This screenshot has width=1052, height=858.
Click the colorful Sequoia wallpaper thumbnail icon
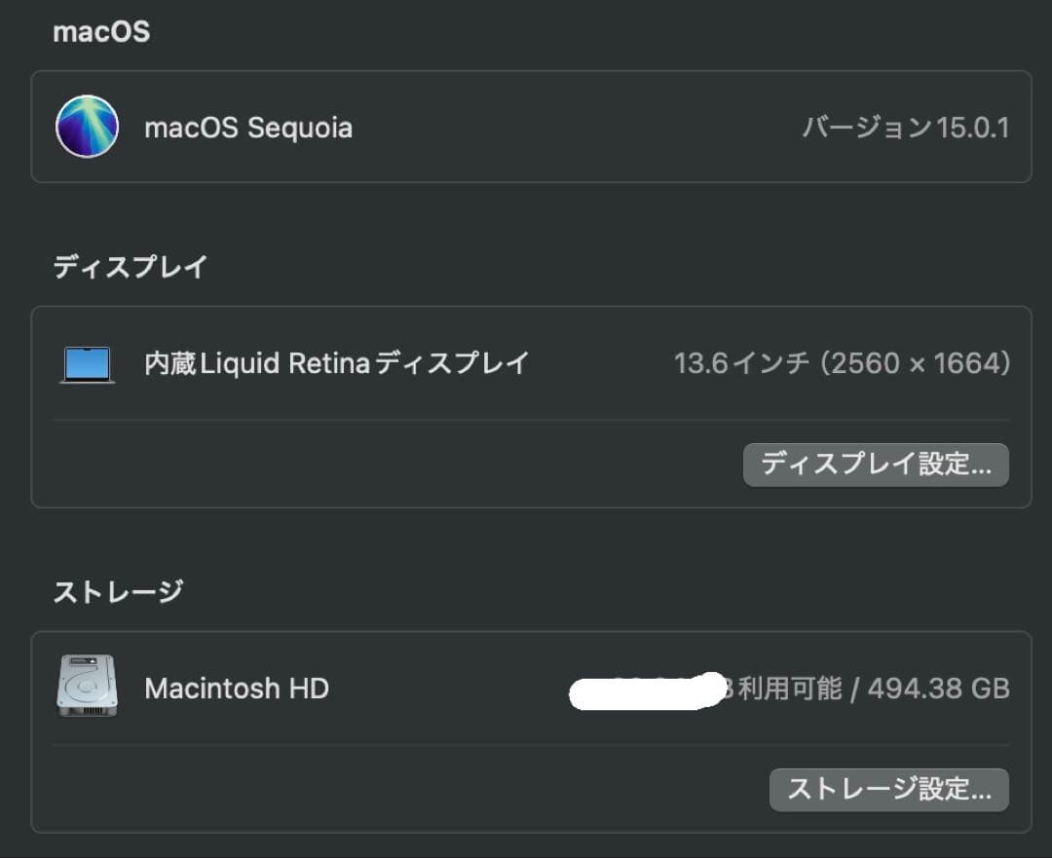87,127
